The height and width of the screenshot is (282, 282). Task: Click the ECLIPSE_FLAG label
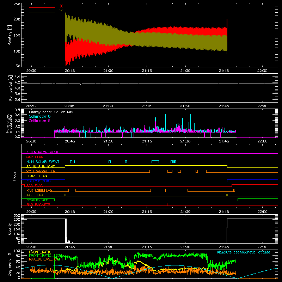pos(38,181)
